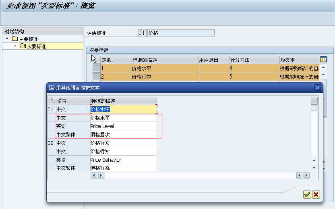Select the 次要标准 folder
This screenshot has height=209, width=335.
pyautogui.click(x=33, y=46)
